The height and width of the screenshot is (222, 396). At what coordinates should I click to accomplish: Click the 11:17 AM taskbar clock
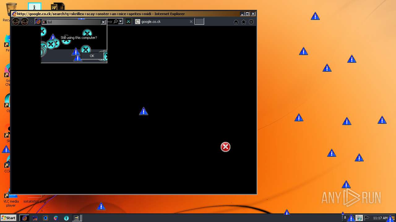[x=380, y=218]
